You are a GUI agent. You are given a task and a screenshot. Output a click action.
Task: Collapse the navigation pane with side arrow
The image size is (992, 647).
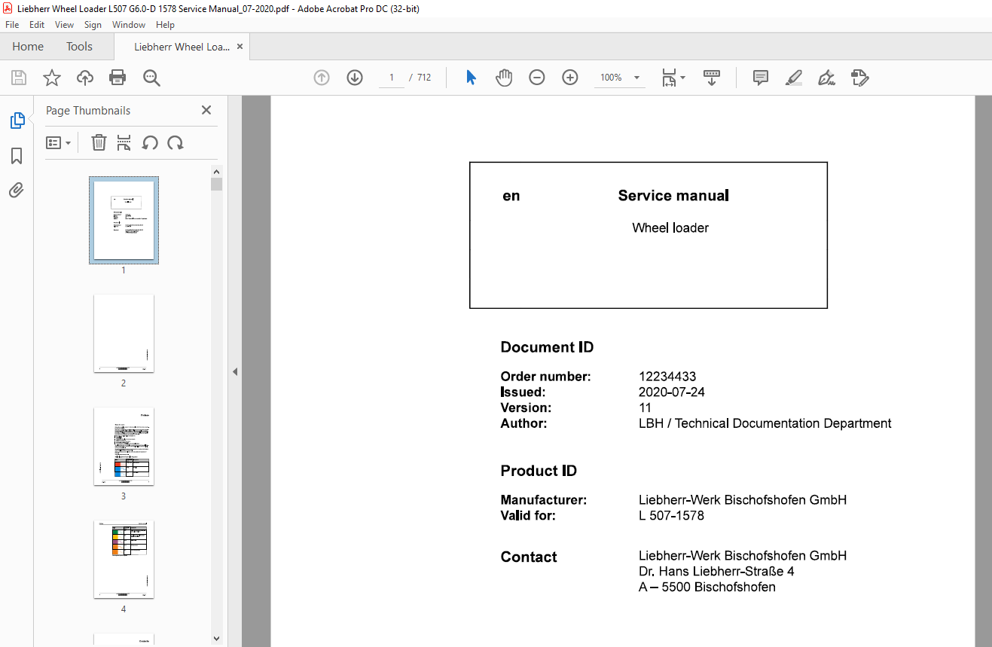click(x=235, y=371)
